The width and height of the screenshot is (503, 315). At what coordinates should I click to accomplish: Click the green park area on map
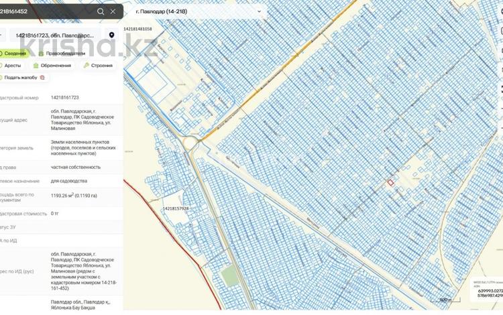230,276
